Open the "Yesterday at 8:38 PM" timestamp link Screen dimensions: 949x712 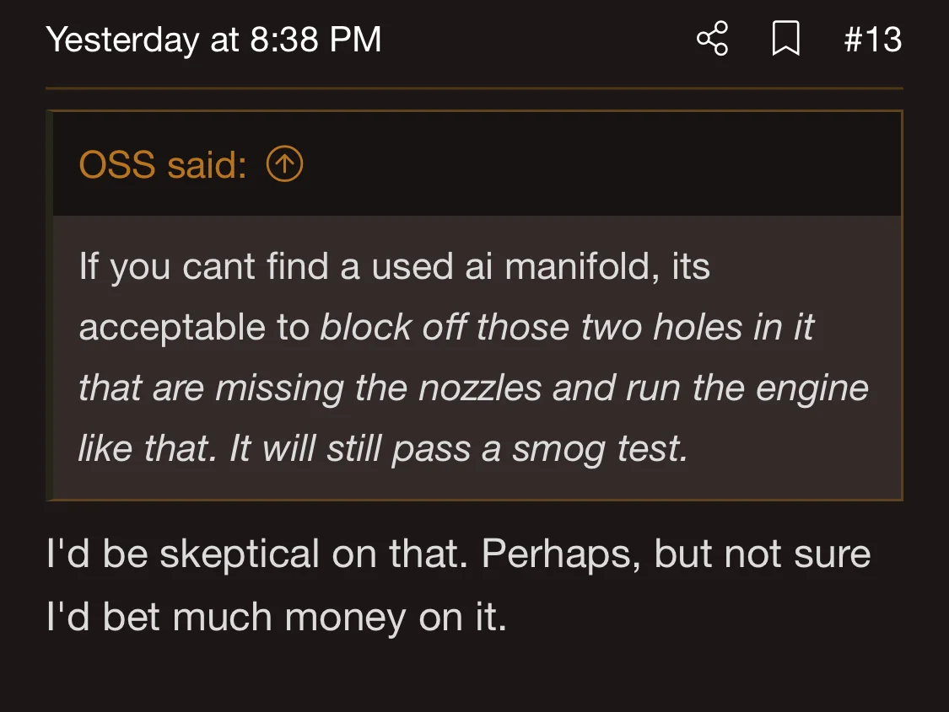pos(213,40)
